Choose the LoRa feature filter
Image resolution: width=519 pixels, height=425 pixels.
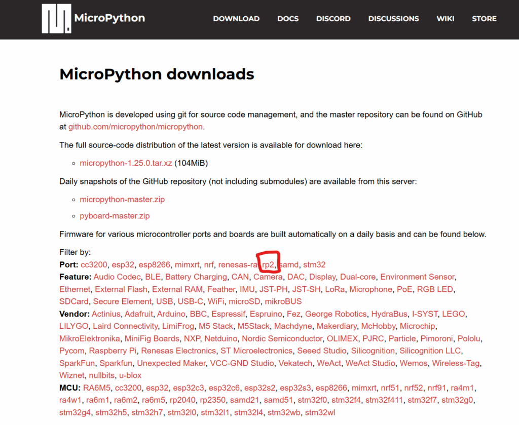(335, 289)
